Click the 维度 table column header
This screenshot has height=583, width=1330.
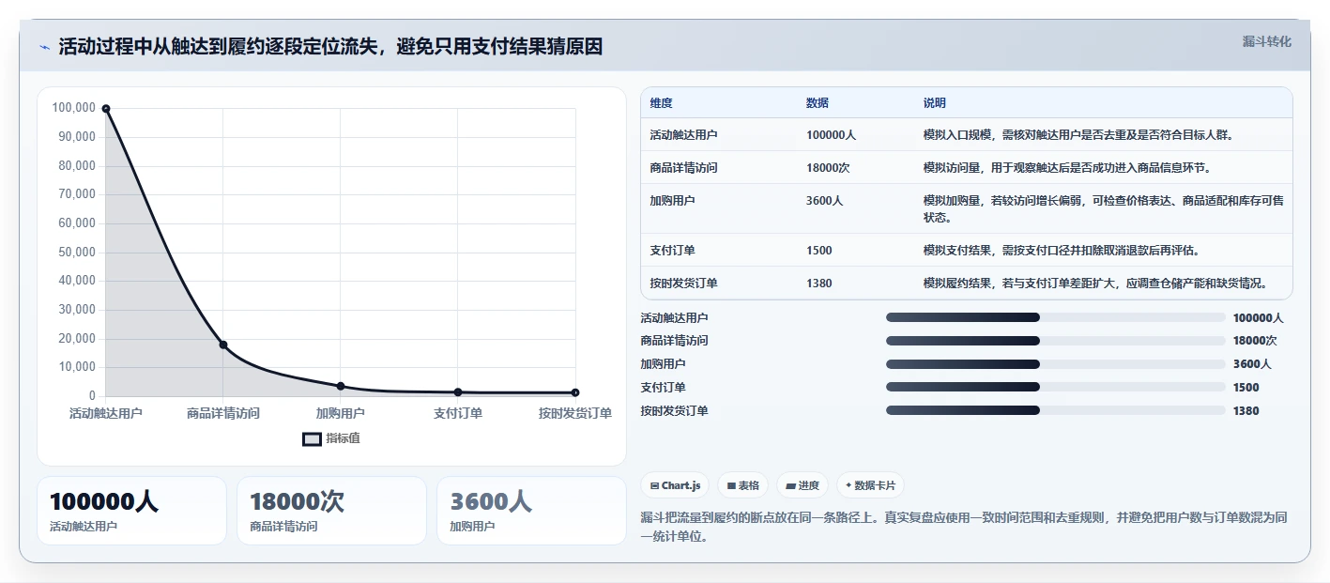pyautogui.click(x=661, y=103)
